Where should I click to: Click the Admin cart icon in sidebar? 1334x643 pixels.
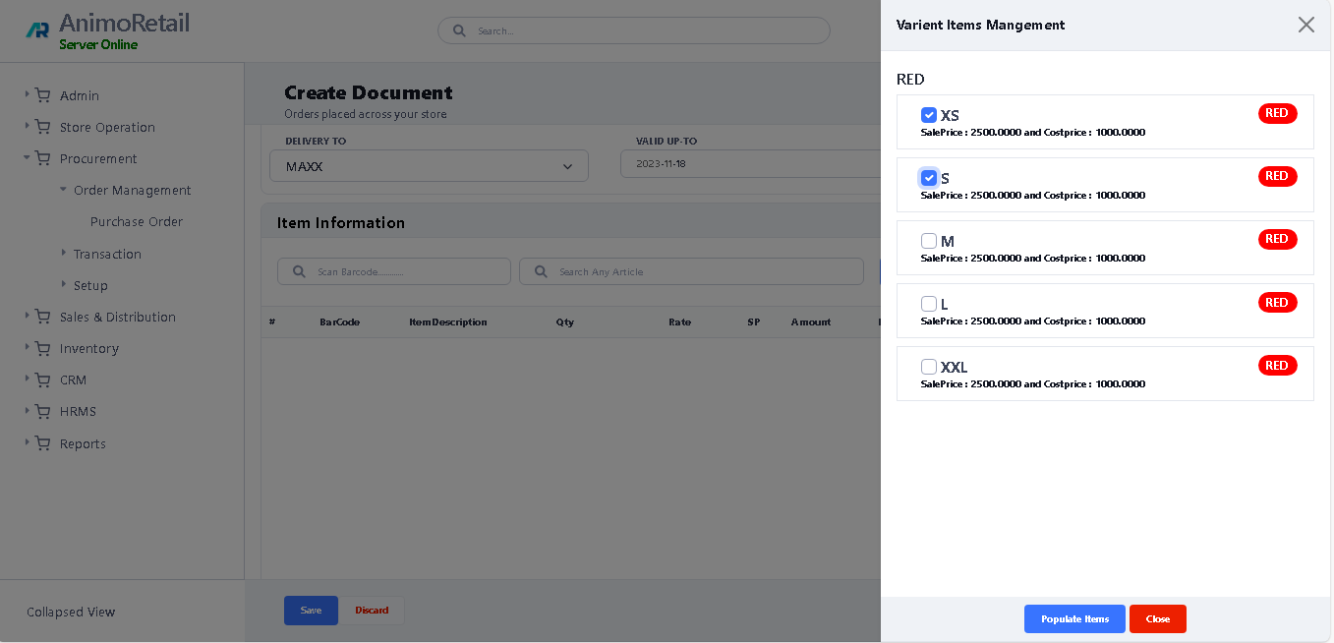(42, 95)
